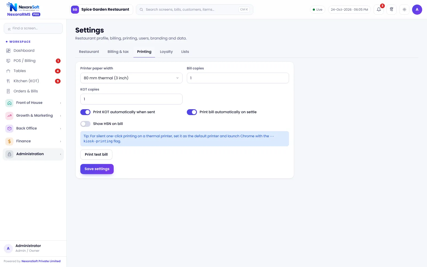Open the user avatar menu in the top right
This screenshot has height=267, width=427.
417,10
